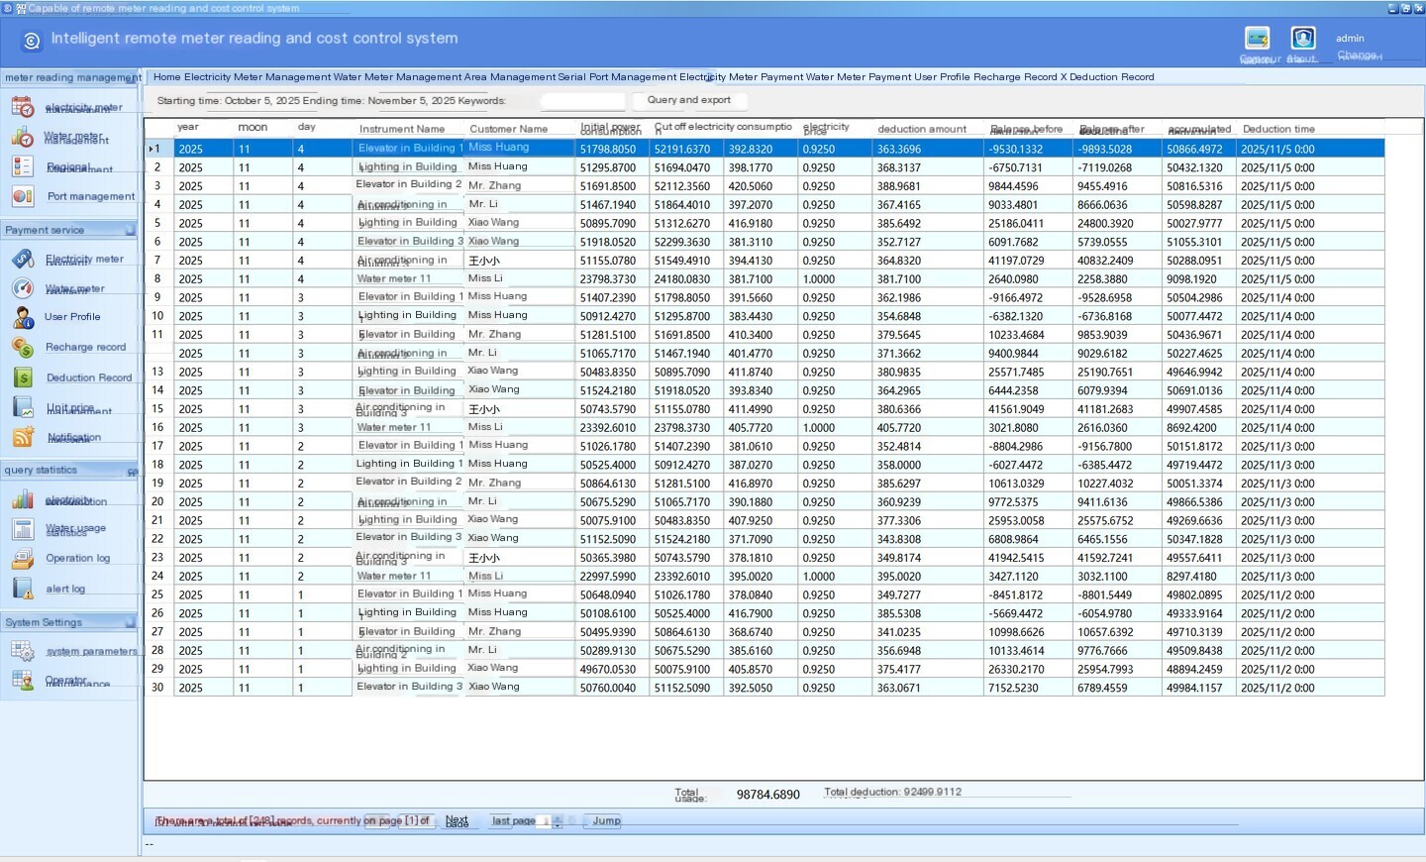
Task: Open the Notification RSS icon
Action: (22, 437)
